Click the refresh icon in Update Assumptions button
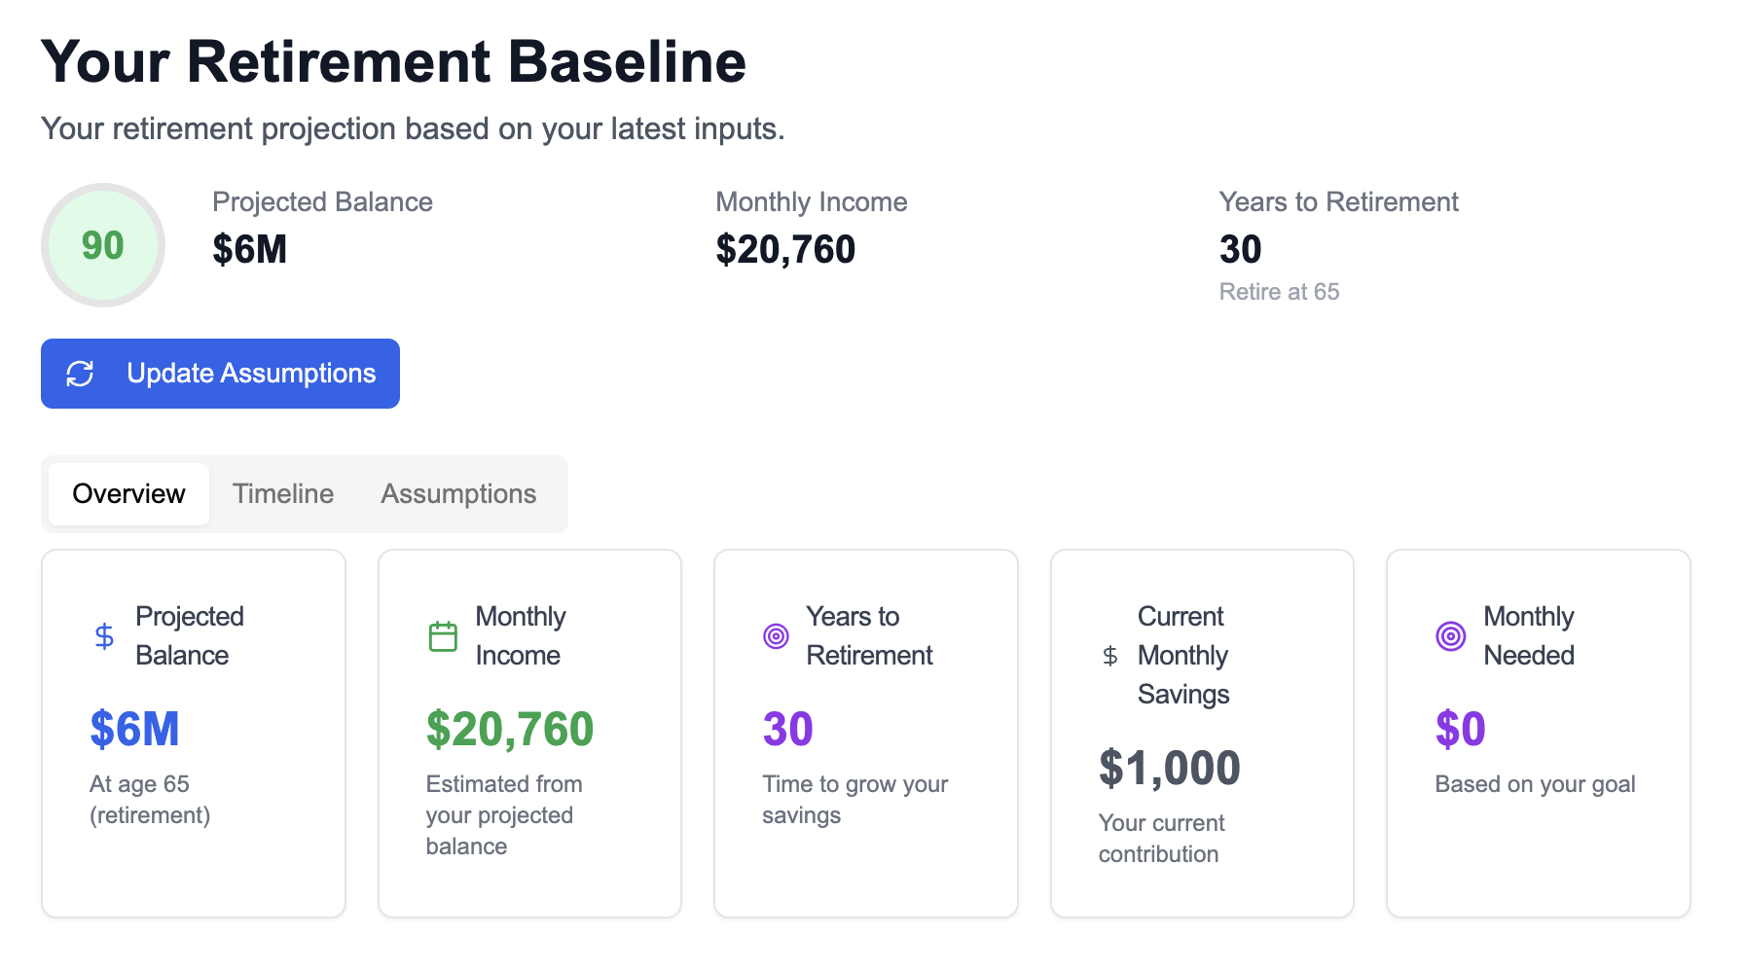 82,373
